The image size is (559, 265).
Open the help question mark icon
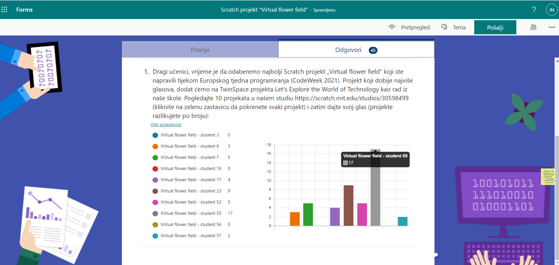click(534, 9)
